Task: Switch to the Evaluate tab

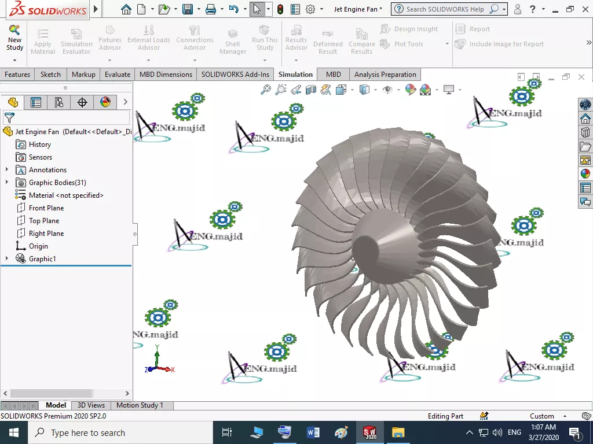Action: tap(118, 75)
